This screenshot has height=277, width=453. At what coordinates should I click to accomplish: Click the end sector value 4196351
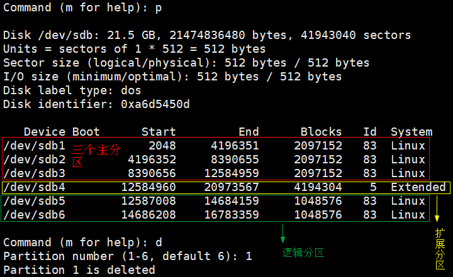[235, 146]
